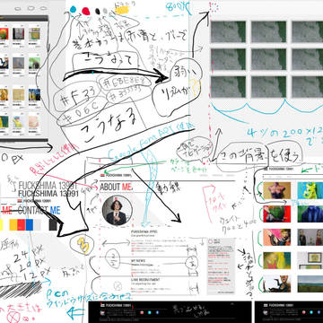Image resolution: width=323 pixels, height=323 pixels.
Task: Click red circle icon atop gray sidebar card
Action: tap(210, 241)
